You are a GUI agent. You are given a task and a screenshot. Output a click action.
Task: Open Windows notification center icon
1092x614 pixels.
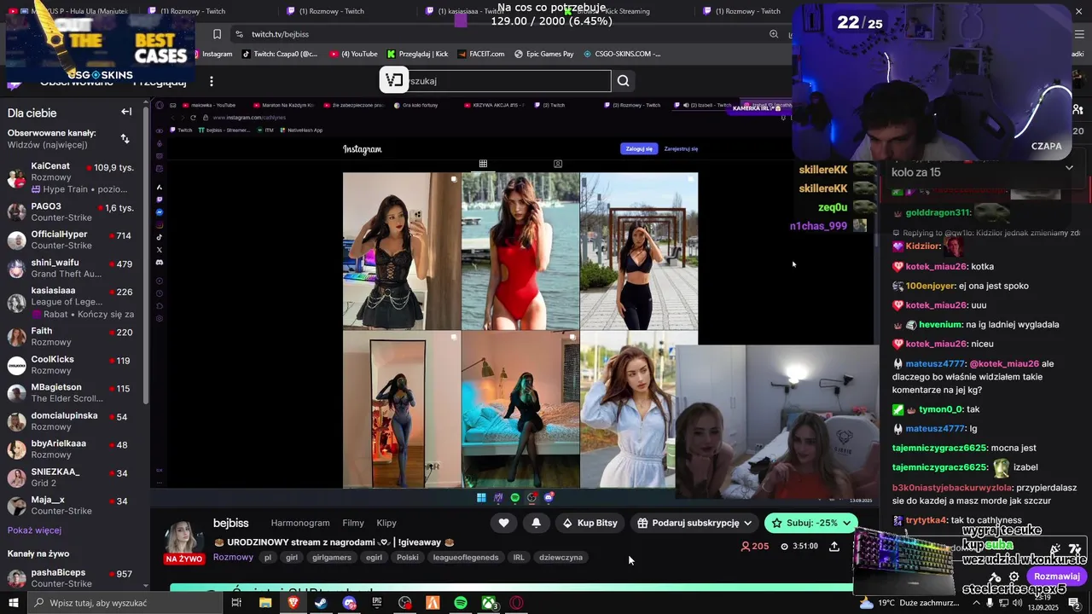pyautogui.click(x=1074, y=603)
